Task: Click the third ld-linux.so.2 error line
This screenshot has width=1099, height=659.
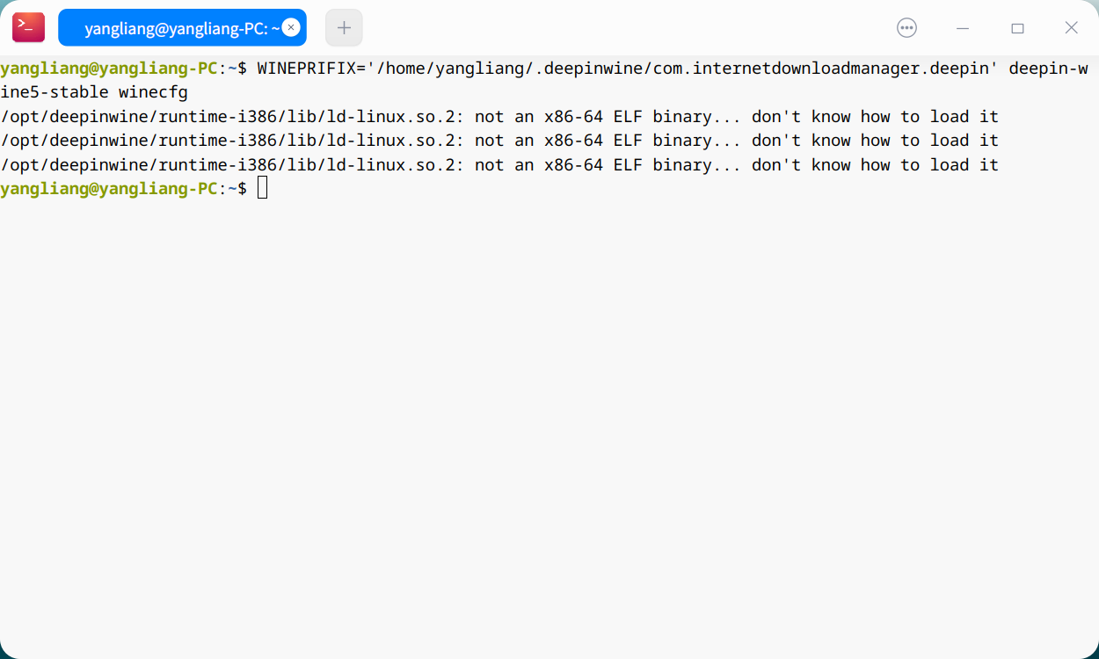Action: [499, 165]
